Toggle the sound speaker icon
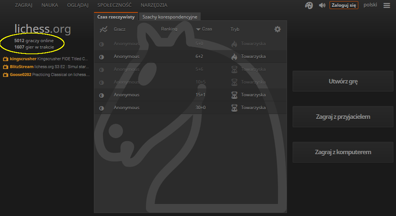 pyautogui.click(x=322, y=5)
